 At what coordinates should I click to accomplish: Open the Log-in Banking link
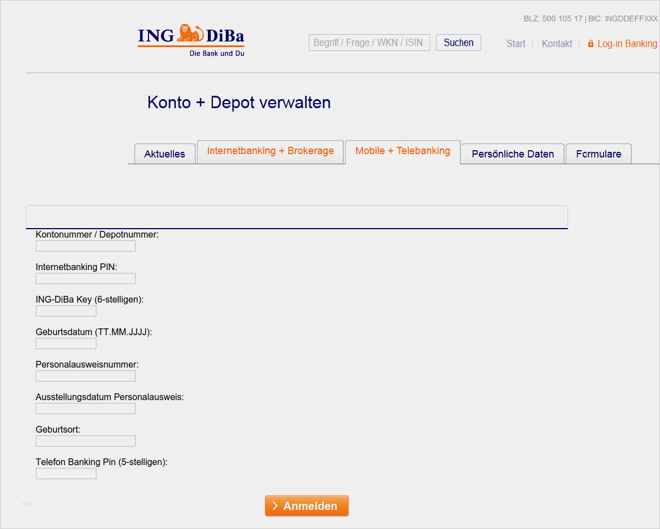627,44
